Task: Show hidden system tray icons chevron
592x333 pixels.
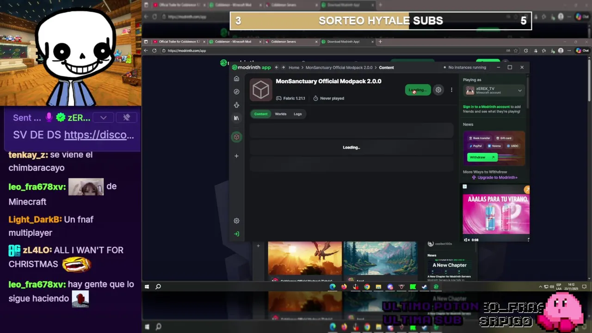Action: (541, 287)
